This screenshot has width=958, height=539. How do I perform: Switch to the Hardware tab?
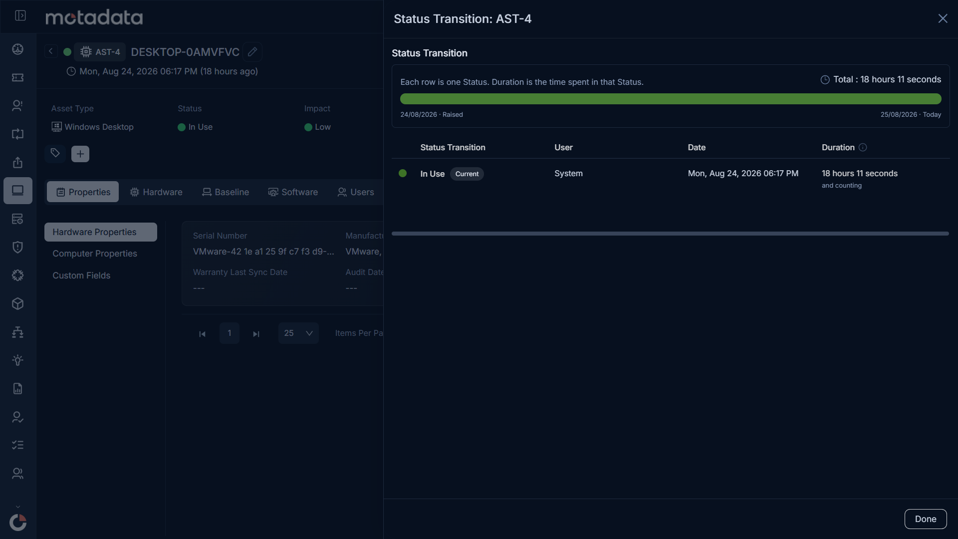(156, 192)
